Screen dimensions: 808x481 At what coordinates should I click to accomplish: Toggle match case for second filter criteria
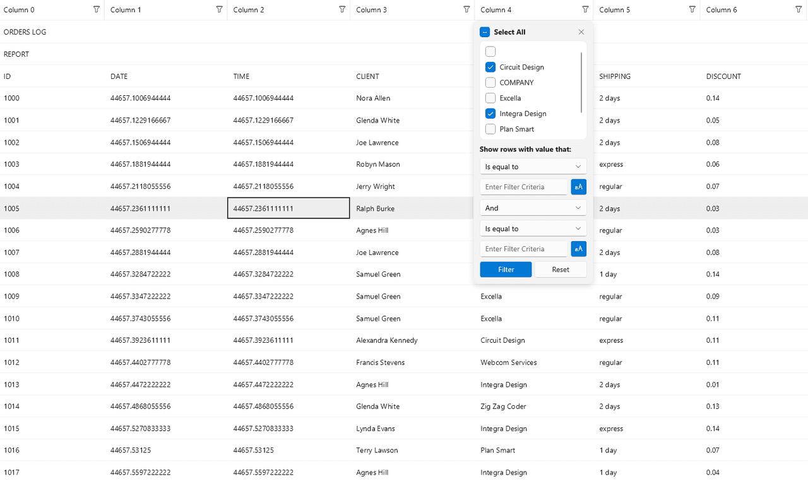579,249
